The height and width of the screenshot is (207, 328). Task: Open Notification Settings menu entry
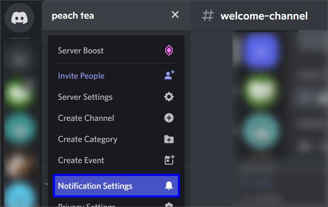(116, 186)
